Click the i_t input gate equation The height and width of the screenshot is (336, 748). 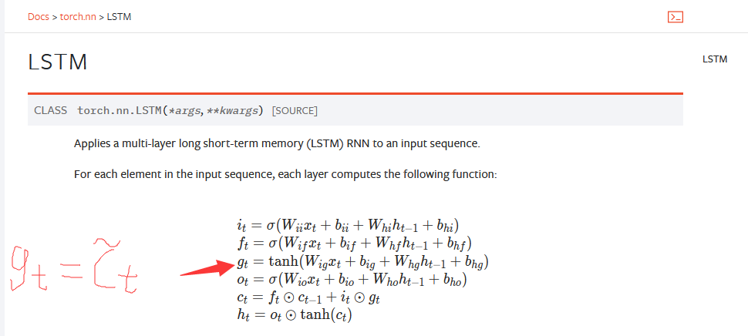[x=348, y=226]
